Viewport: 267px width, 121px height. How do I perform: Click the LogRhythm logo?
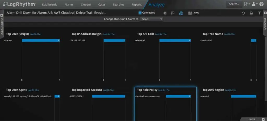(x=19, y=4)
